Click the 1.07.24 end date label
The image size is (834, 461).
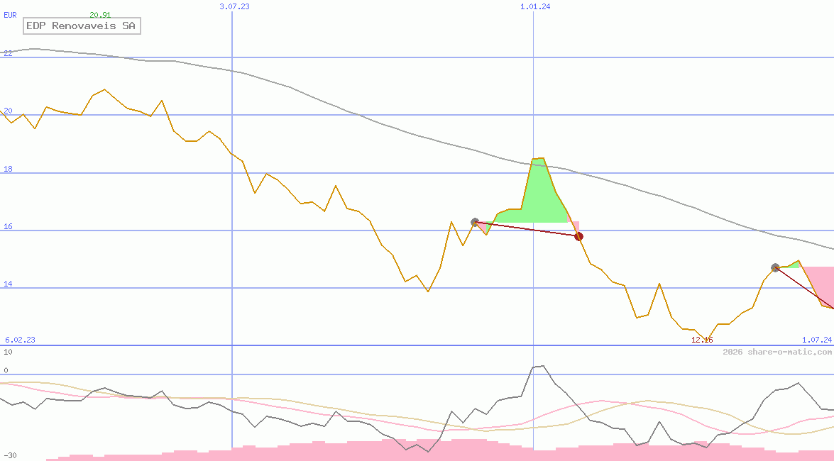click(x=816, y=340)
